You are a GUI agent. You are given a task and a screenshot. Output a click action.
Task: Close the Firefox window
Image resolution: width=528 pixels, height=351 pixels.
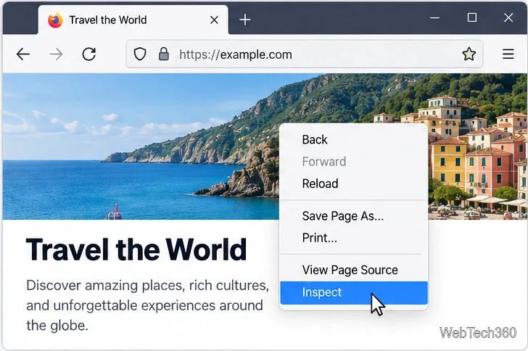coord(508,17)
